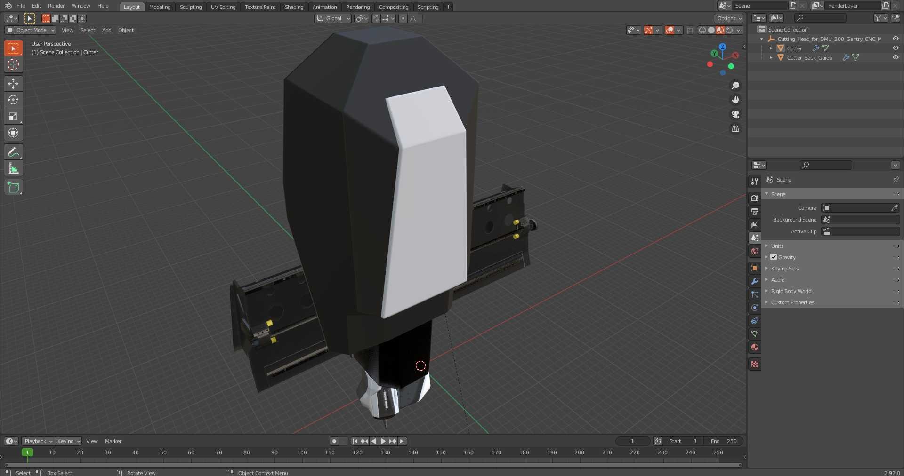Select the Move tool in the toolbar
The height and width of the screenshot is (476, 904).
(13, 83)
